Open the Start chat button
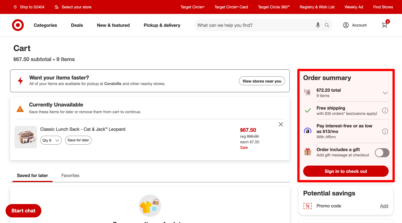The image size is (402, 223). point(23,211)
